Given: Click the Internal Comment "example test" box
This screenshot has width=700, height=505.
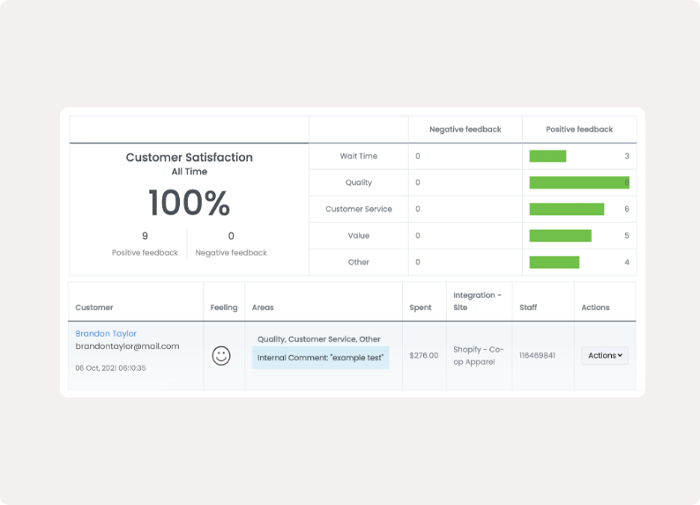Looking at the screenshot, I should [x=320, y=358].
